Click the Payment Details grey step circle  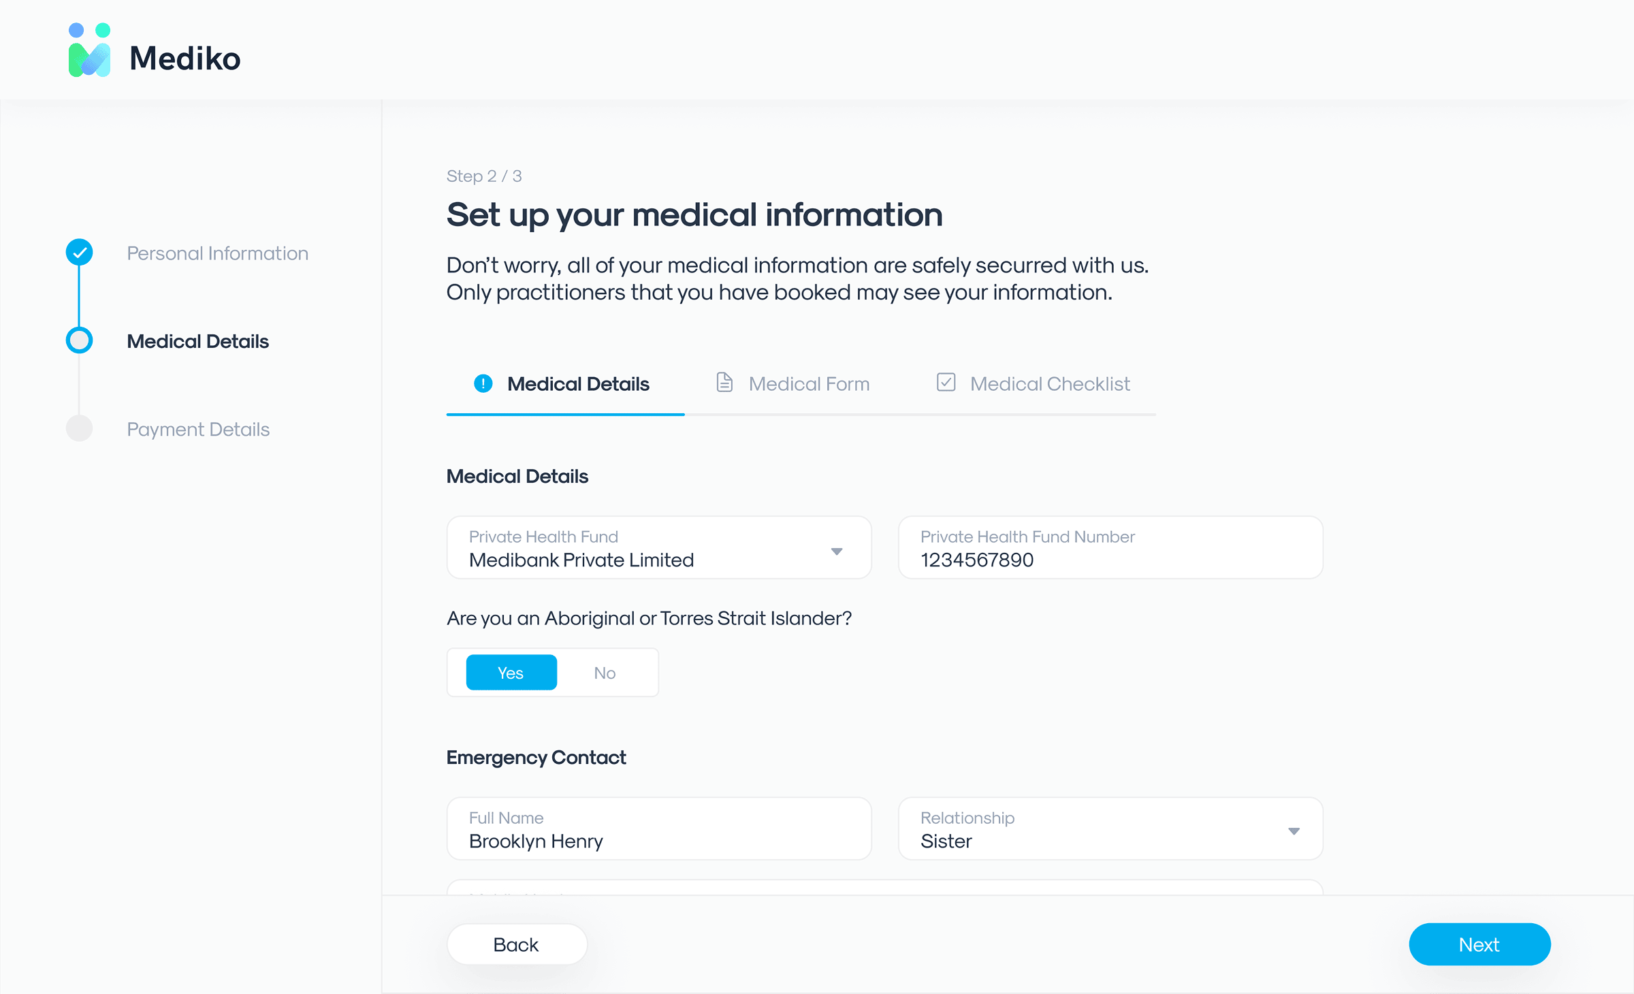pos(80,429)
